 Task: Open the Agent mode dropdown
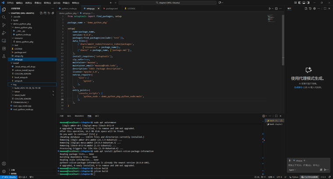tap(292, 170)
